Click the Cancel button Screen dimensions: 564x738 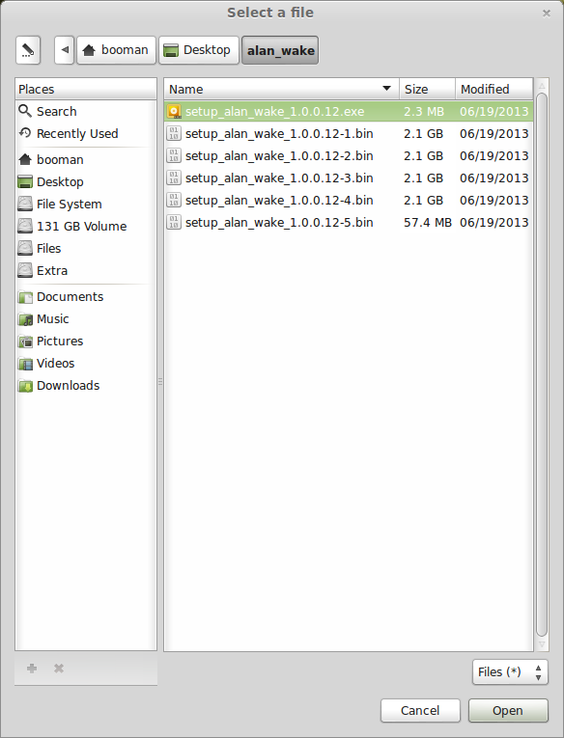[420, 710]
